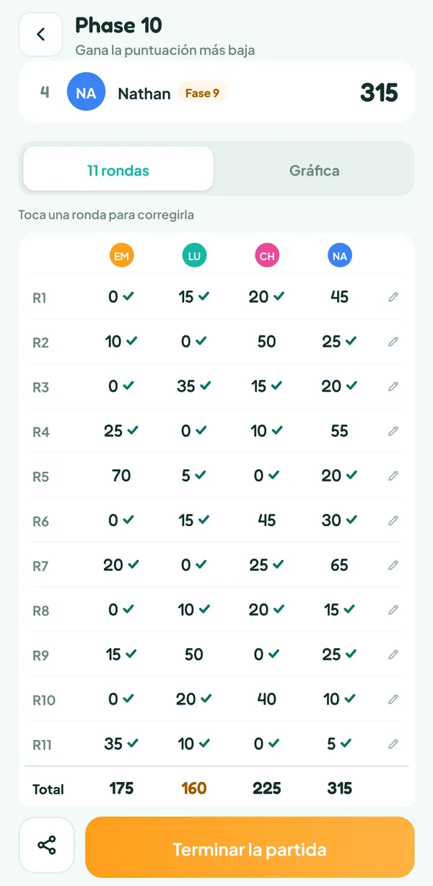Viewport: 433px width, 886px height.
Task: Click the checkmark beside EM's R1 score
Action: (128, 296)
